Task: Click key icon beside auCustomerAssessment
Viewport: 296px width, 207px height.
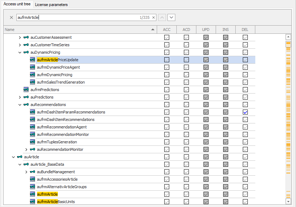Action: click(26, 37)
